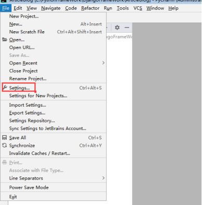This screenshot has width=202, height=205.
Task: Choose New Project... from File menu
Action: (x=54, y=16)
